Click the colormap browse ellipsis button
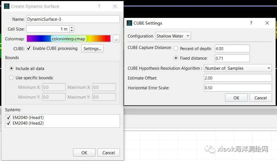Screen dimensions: 277x161 (x=116, y=39)
